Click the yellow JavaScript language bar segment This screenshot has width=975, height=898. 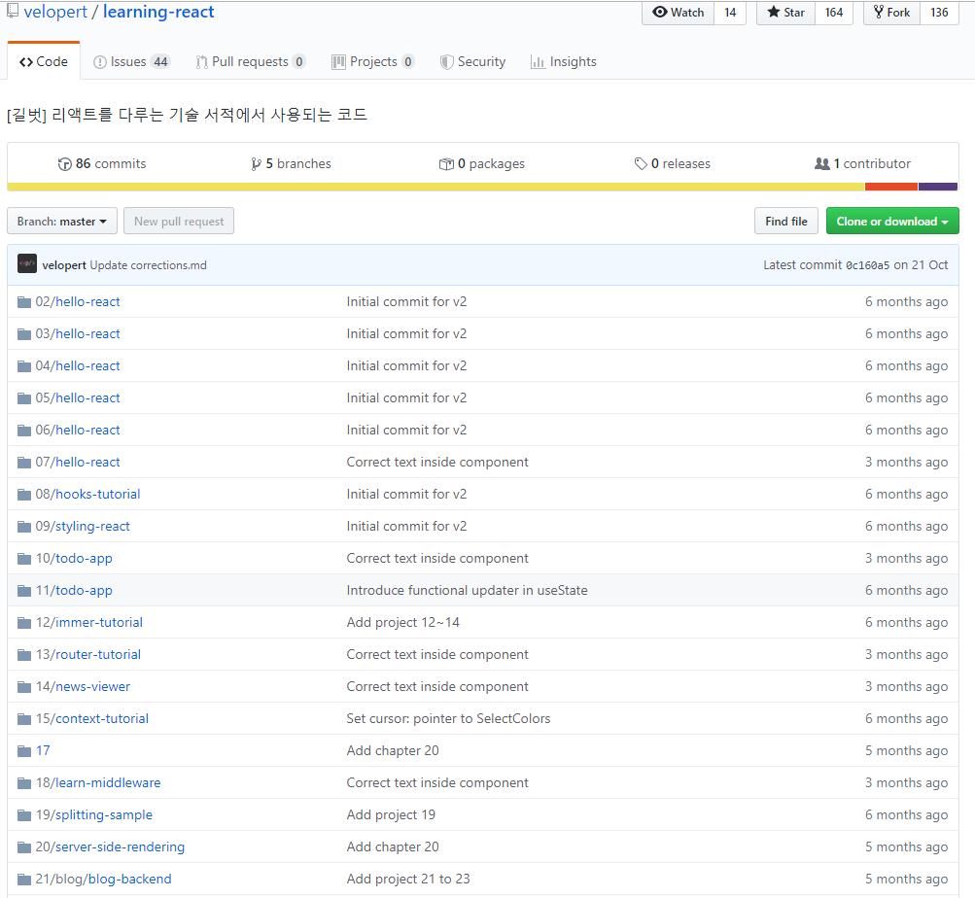435,187
